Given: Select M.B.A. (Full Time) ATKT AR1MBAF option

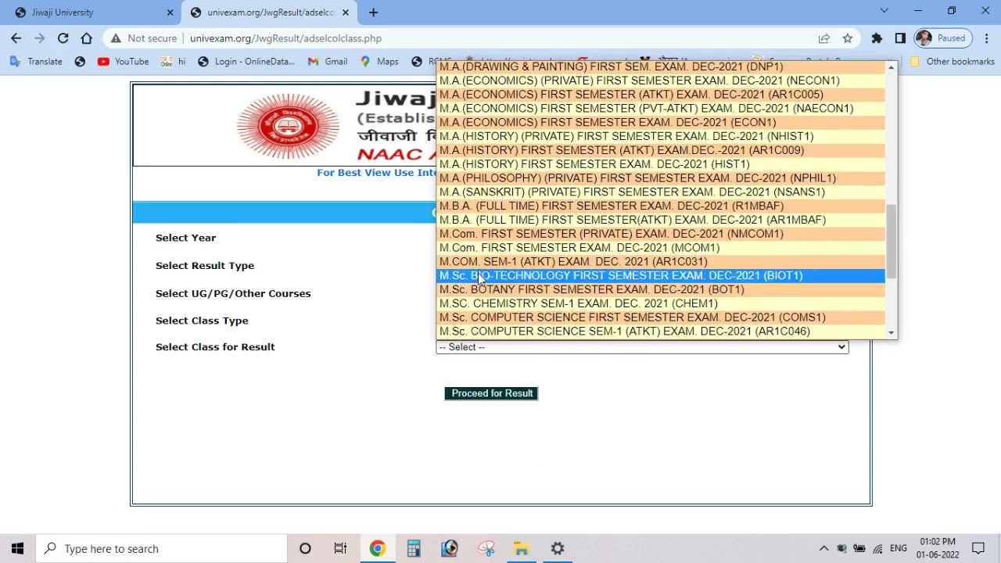Looking at the screenshot, I should tap(661, 220).
